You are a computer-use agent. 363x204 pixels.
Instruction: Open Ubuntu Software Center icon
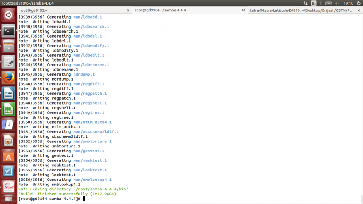(9, 155)
